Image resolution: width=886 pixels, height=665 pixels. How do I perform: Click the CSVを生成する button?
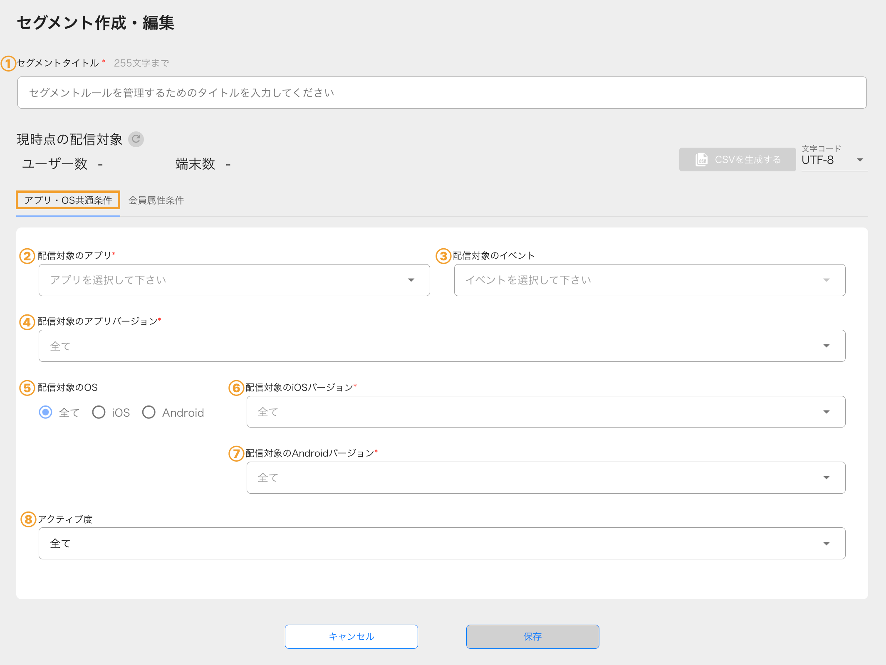[738, 159]
